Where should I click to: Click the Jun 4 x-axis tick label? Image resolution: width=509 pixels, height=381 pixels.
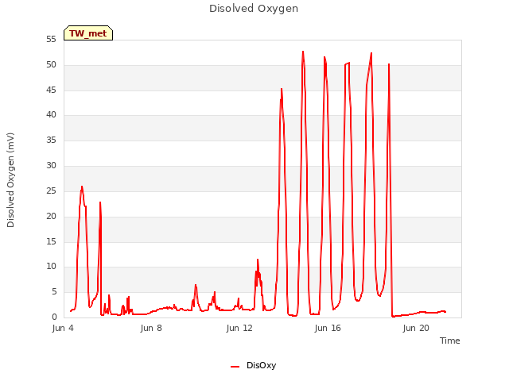63,328
